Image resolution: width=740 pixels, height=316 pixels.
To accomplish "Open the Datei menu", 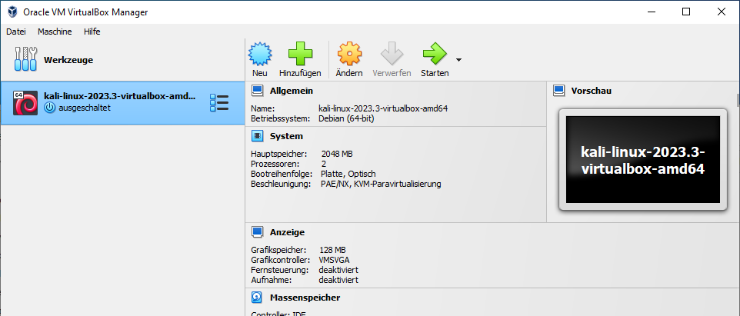I will (16, 32).
